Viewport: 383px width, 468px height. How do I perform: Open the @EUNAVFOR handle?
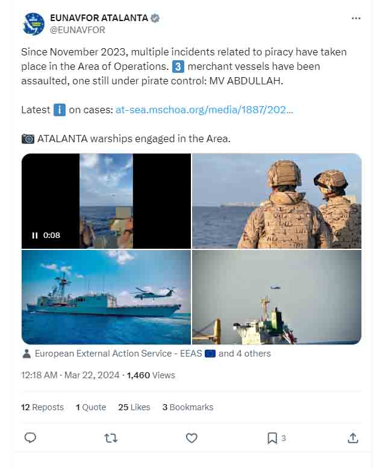77,30
